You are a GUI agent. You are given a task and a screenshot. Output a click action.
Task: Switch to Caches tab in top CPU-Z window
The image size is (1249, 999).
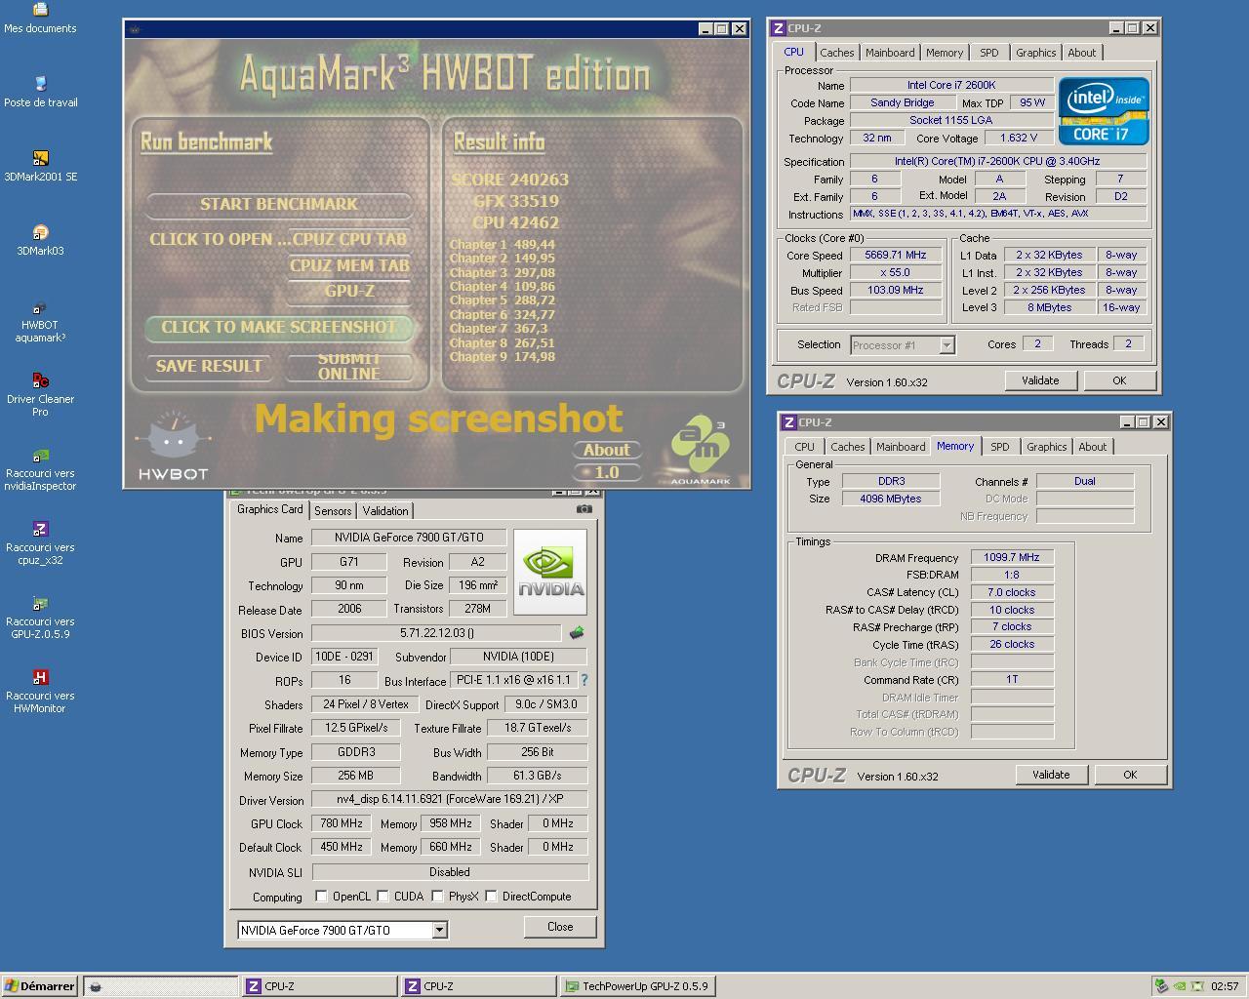pos(836,53)
